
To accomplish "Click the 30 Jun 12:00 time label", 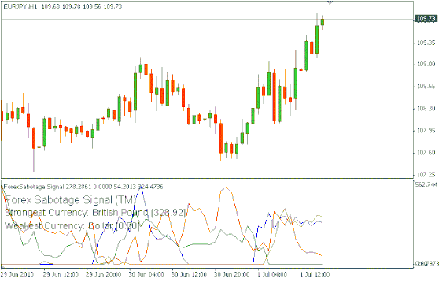I will click(x=189, y=274).
